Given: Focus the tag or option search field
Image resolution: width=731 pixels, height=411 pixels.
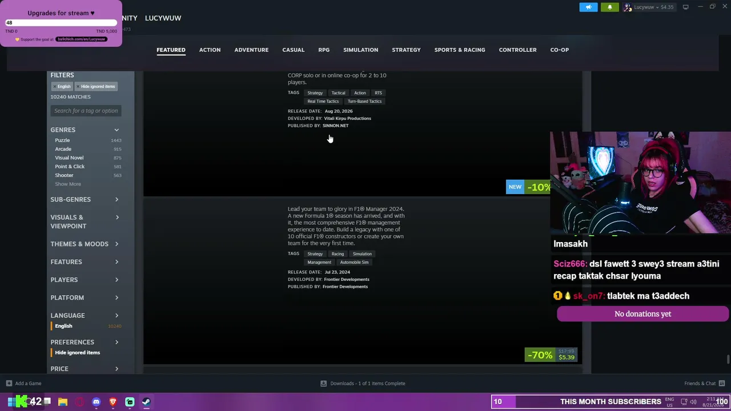Looking at the screenshot, I should point(86,111).
